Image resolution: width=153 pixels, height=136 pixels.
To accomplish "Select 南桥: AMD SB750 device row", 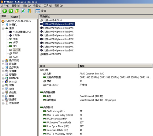I will point(50,54).
